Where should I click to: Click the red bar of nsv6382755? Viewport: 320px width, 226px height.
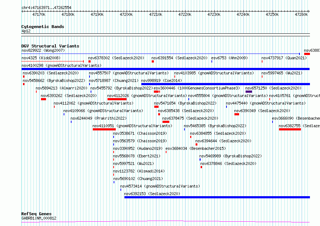point(290,129)
